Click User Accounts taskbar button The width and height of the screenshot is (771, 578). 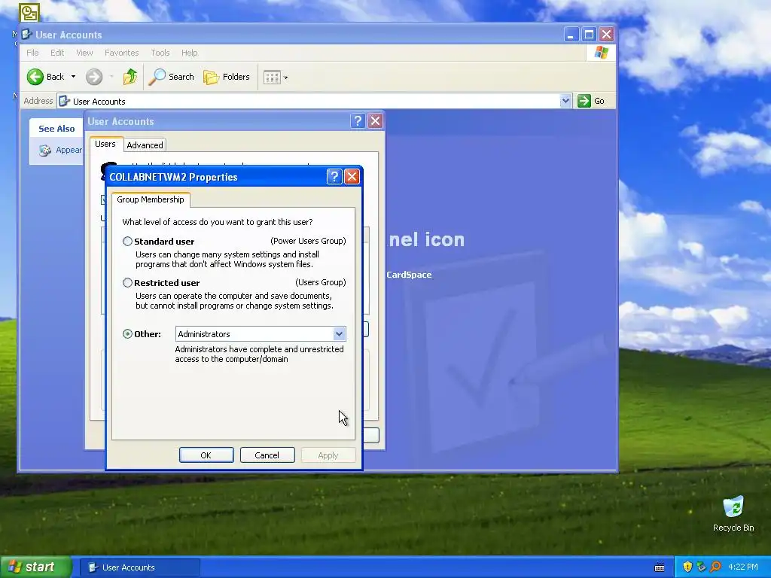tap(139, 567)
